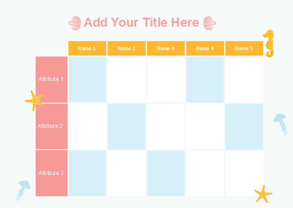Viewport: 293px width, 208px height.
Task: Click the white cell at Name 5, Attribute 1
Action: tap(244, 79)
